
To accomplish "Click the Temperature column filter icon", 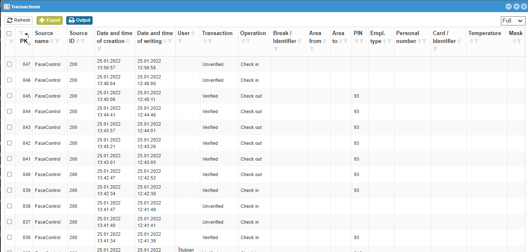I will pos(476,41).
